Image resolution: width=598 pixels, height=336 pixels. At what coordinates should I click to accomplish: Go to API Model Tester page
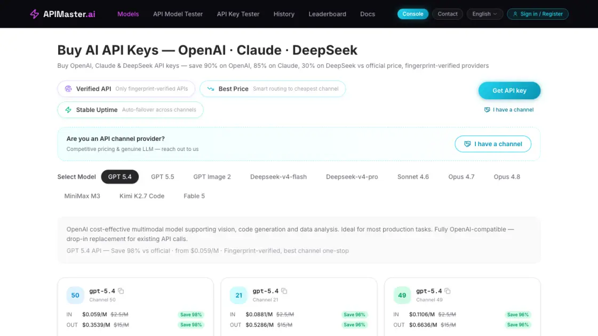[x=178, y=14]
